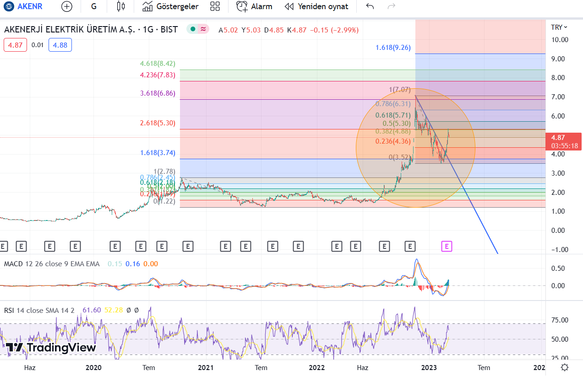Image resolution: width=583 pixels, height=376 pixels.
Task: Open the Göstergeler indicators menu
Action: coord(170,6)
